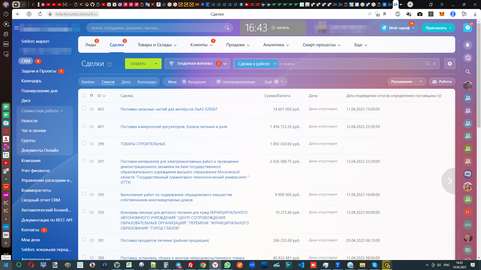Expand the Тендерная воронка funnel dropdown
The width and height of the screenshot is (481, 270).
225,64
